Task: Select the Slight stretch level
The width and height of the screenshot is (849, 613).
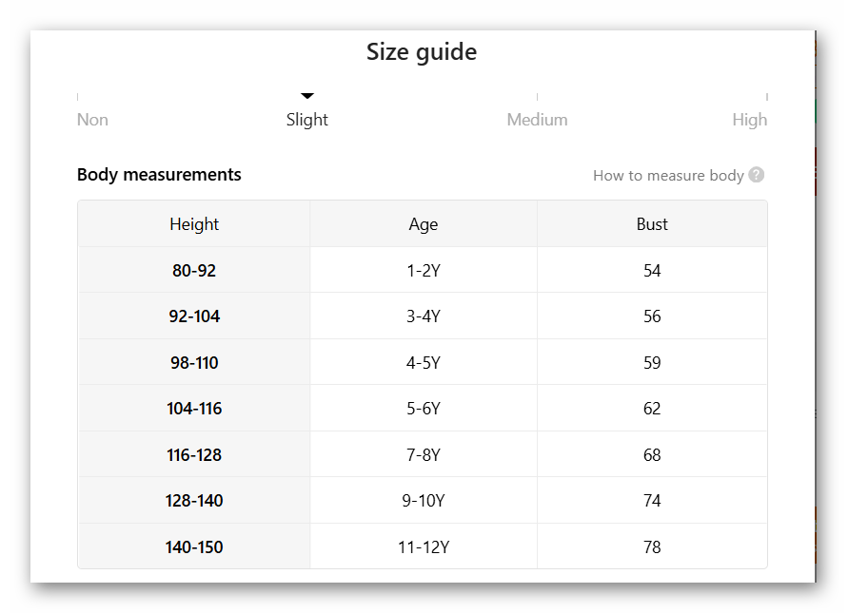Action: pyautogui.click(x=307, y=120)
